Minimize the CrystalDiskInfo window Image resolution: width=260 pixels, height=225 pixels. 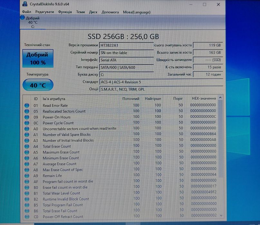(x=191, y=4)
